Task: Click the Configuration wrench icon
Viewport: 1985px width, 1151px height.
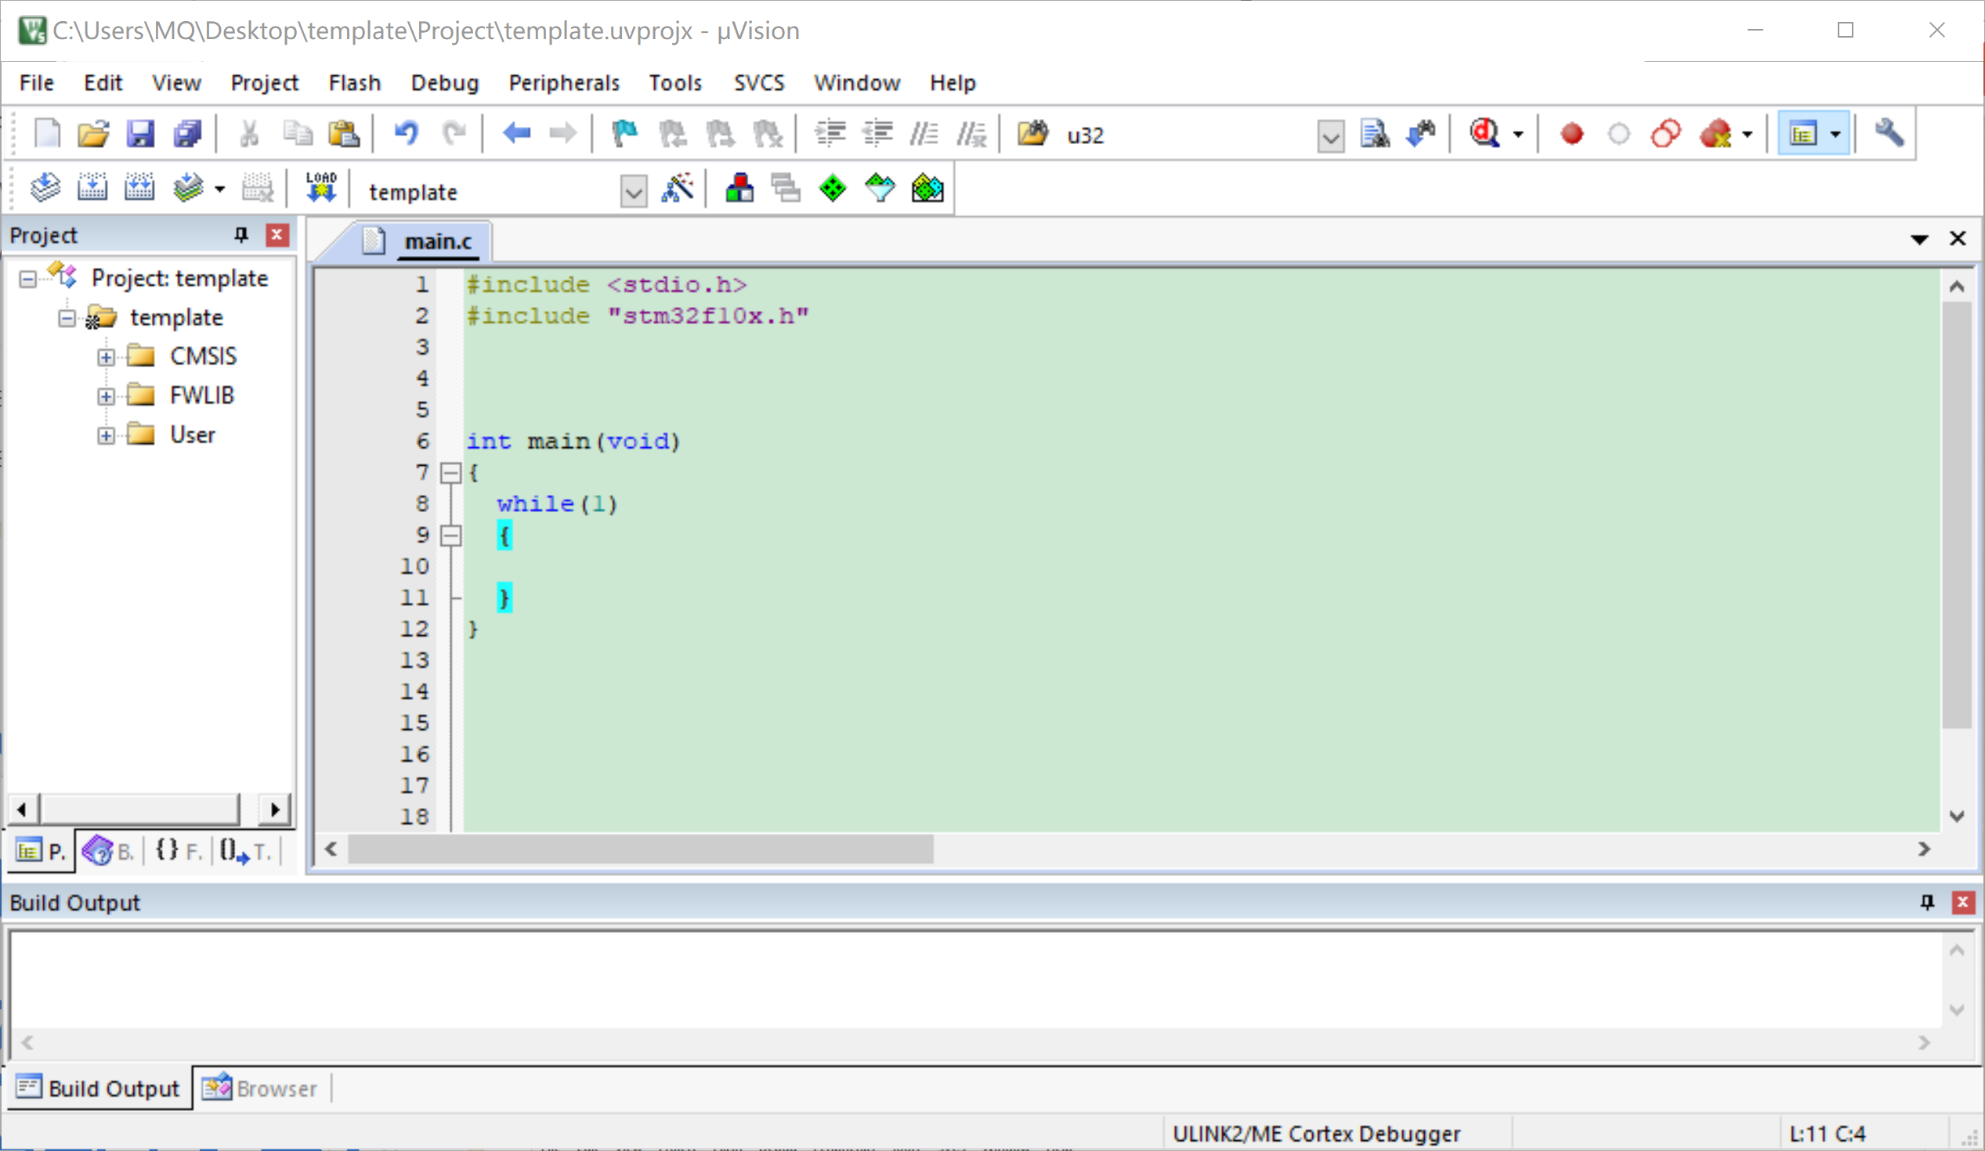Action: (x=1889, y=134)
